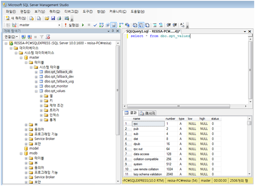This screenshot has width=255, height=186.
Task: Click the Database Engine Query icon
Action: 32,18
